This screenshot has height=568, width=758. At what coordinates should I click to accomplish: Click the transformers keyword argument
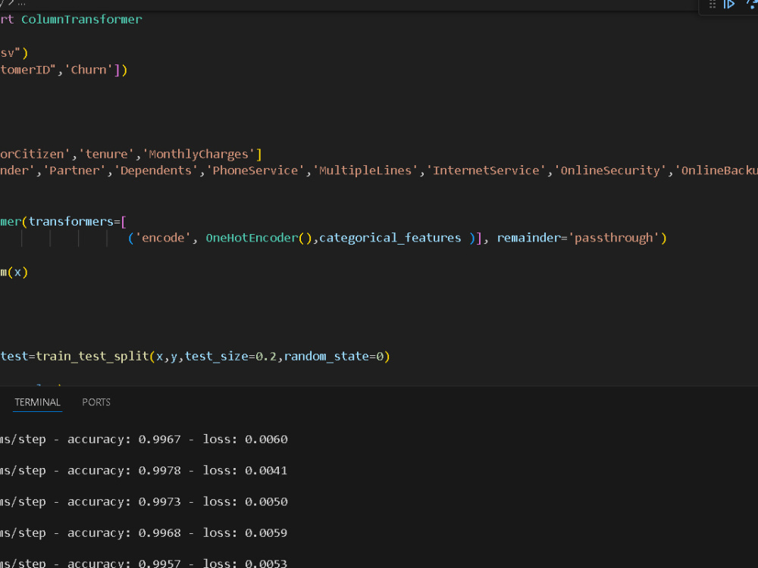coord(70,222)
